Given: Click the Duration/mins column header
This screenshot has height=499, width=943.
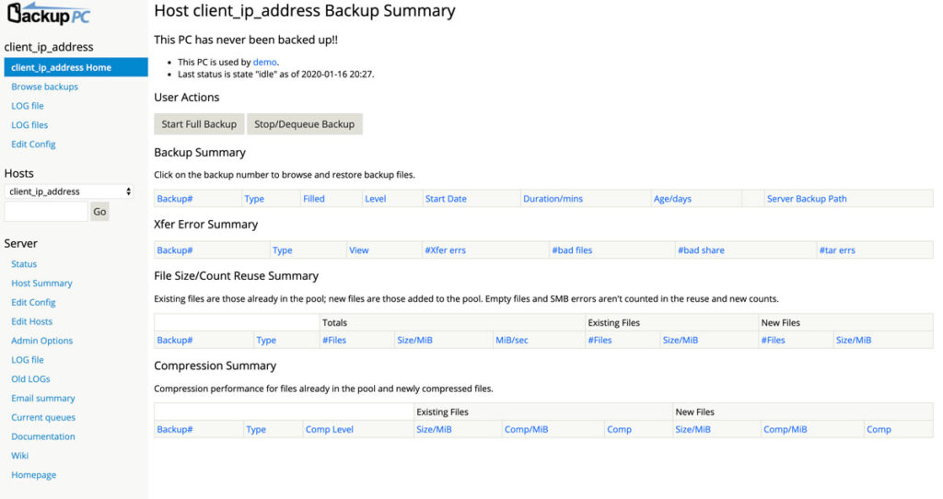Looking at the screenshot, I should 553,198.
